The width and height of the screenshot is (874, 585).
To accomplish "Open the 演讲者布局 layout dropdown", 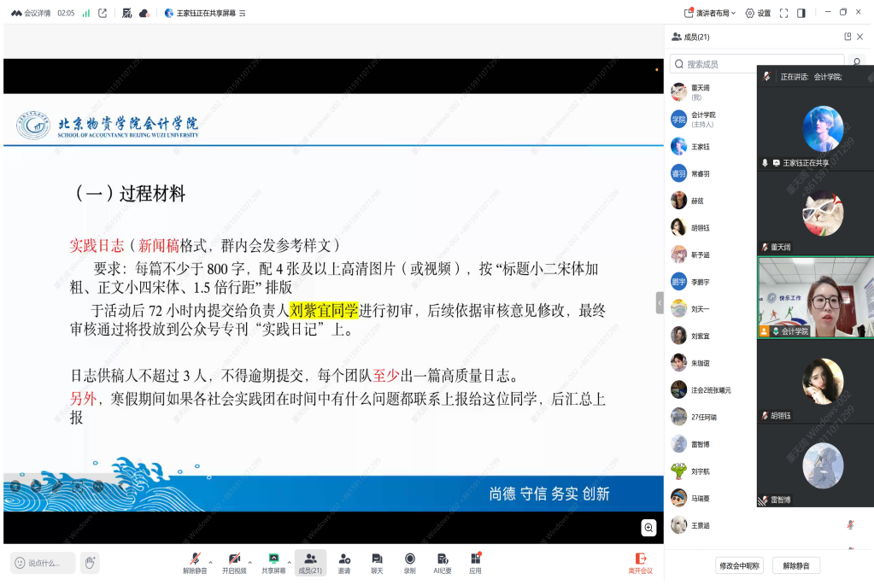I will point(710,13).
